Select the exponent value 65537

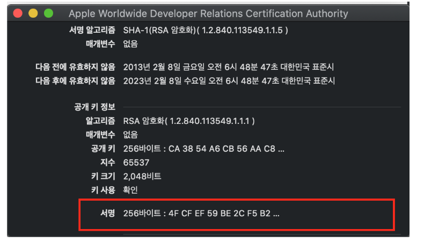136,163
